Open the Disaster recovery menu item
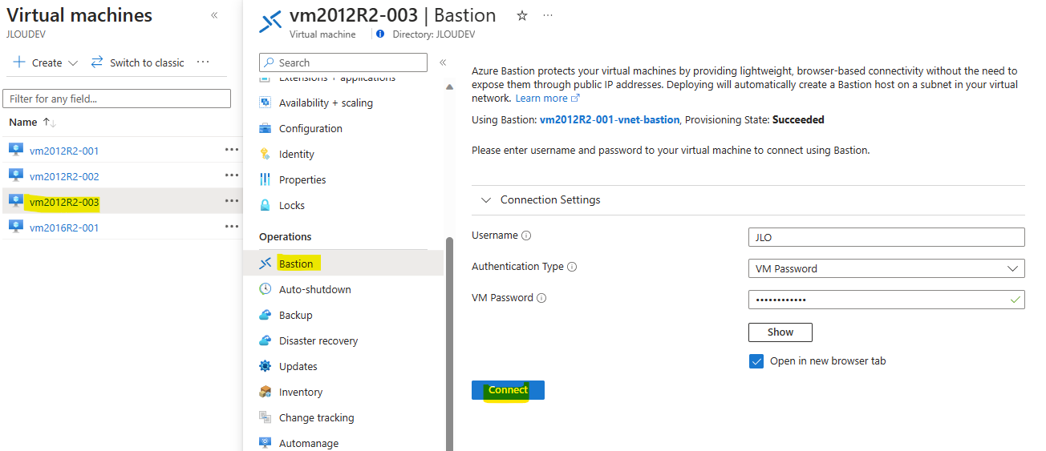Screen dimensions: 1046x451 point(318,340)
